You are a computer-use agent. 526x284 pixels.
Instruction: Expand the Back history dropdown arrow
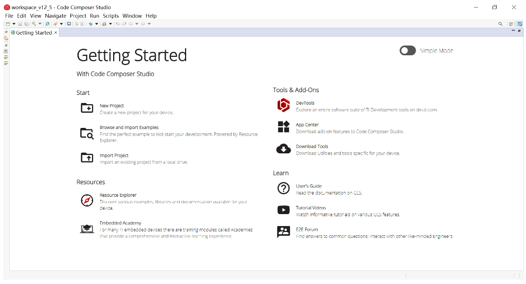point(137,24)
